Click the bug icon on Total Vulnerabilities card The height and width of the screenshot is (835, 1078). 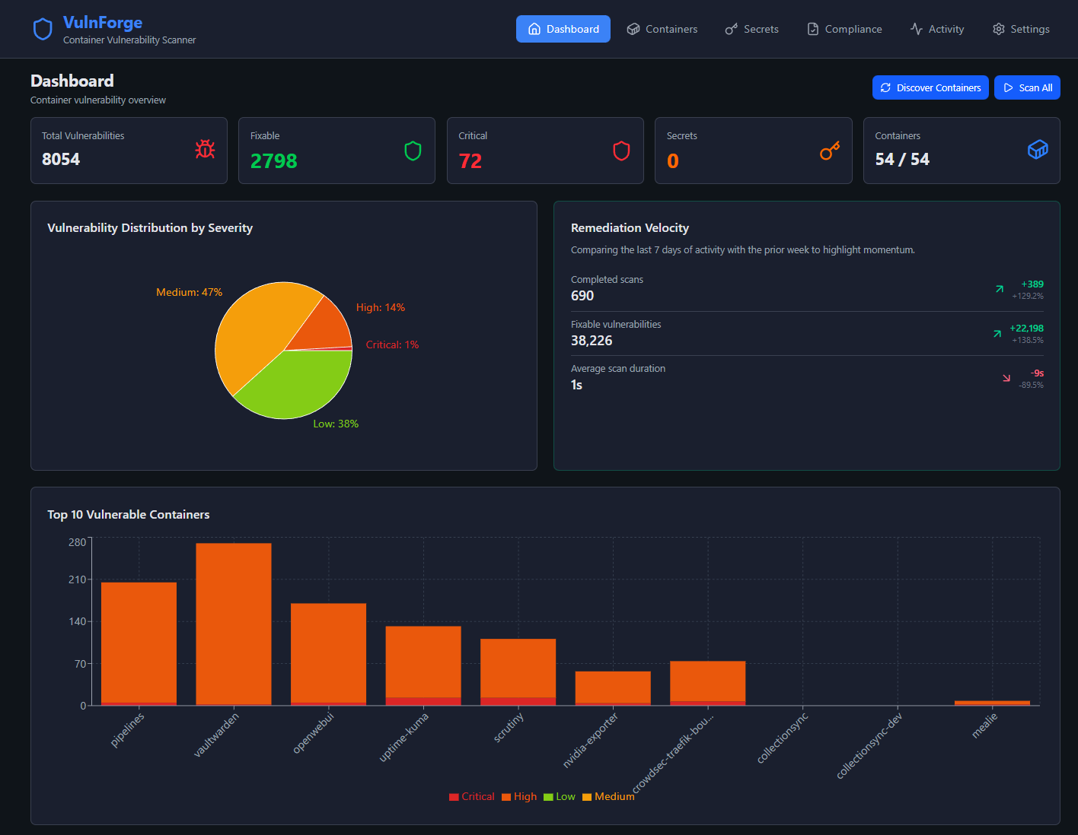pyautogui.click(x=205, y=151)
